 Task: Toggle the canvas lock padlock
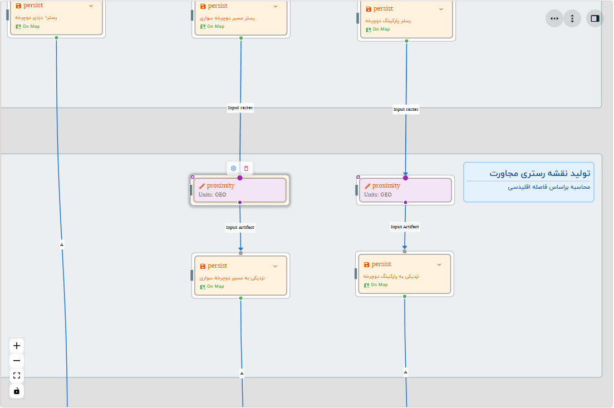pyautogui.click(x=17, y=391)
